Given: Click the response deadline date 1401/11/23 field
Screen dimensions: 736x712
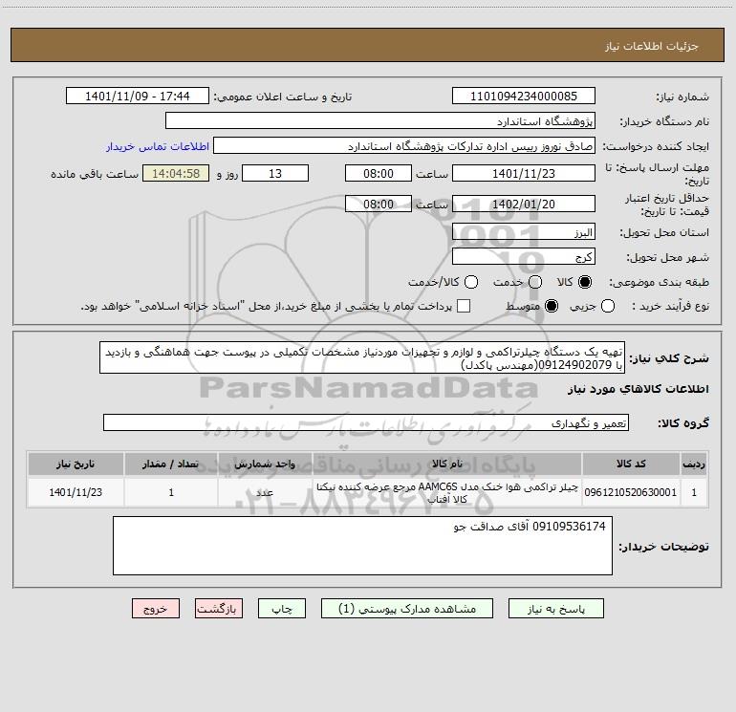Looking at the screenshot, I should [524, 173].
